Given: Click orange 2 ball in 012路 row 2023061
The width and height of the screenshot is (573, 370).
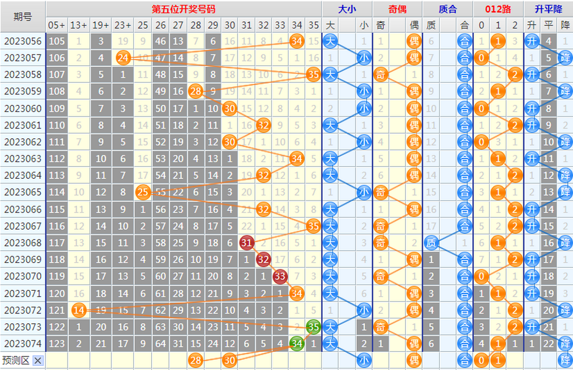Looking at the screenshot, I should (x=515, y=125).
